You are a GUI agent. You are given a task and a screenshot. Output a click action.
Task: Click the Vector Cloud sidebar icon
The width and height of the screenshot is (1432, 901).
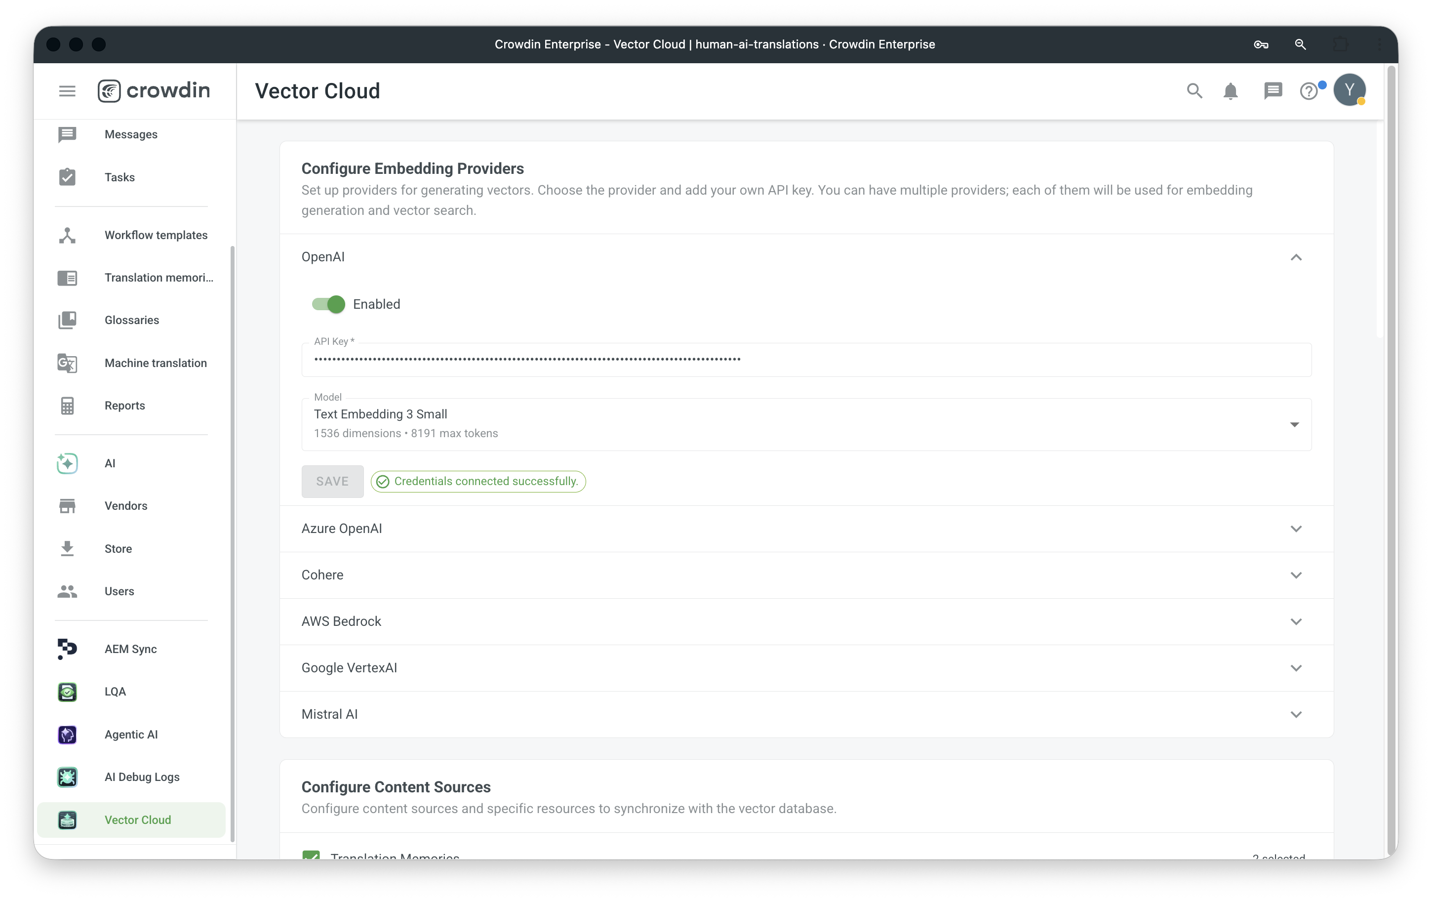[x=67, y=820]
